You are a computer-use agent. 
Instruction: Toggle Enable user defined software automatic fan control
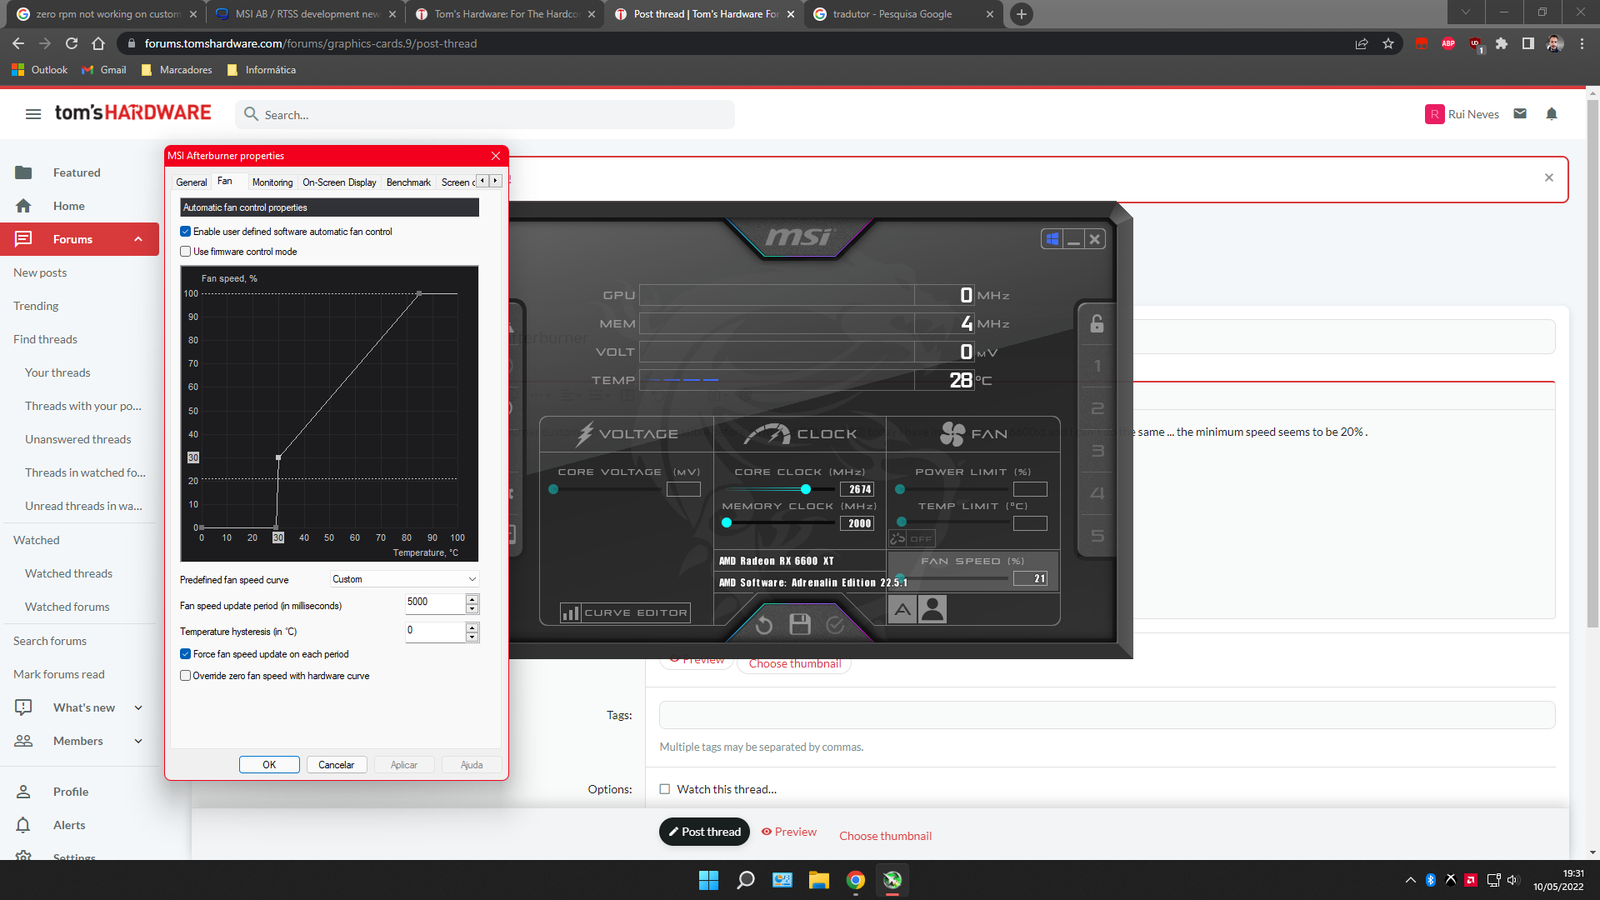[185, 232]
